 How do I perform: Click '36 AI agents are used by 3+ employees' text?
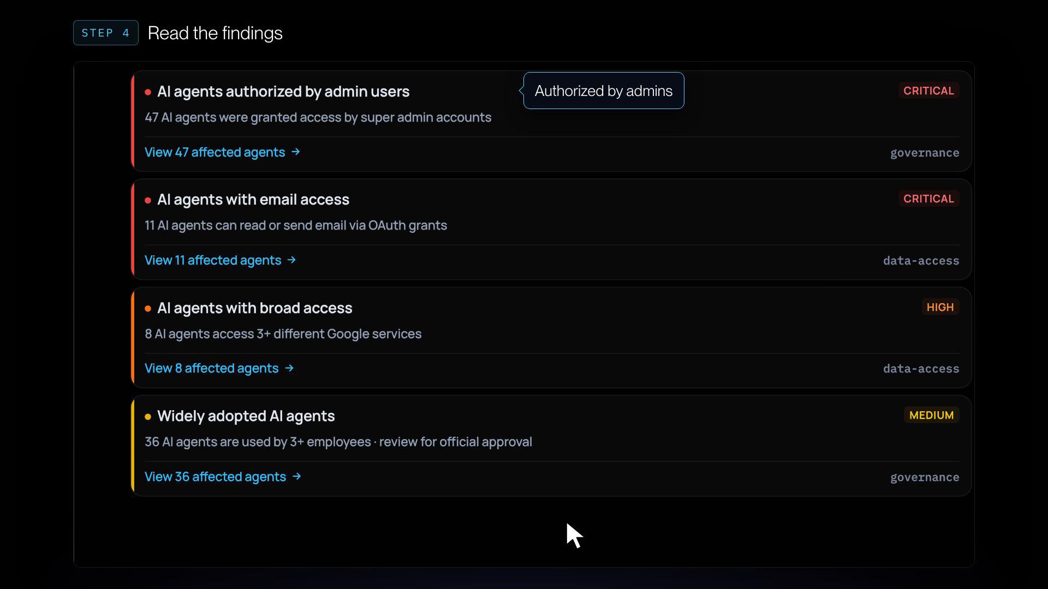click(x=338, y=442)
